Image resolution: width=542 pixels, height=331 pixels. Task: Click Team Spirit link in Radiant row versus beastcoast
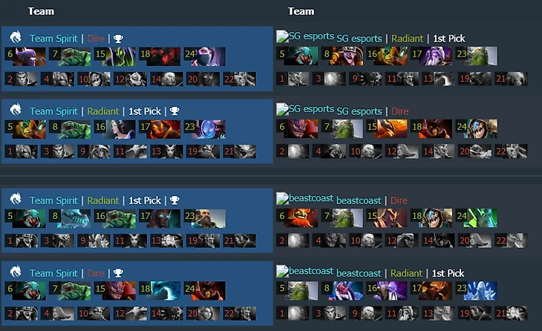pyautogui.click(x=53, y=200)
